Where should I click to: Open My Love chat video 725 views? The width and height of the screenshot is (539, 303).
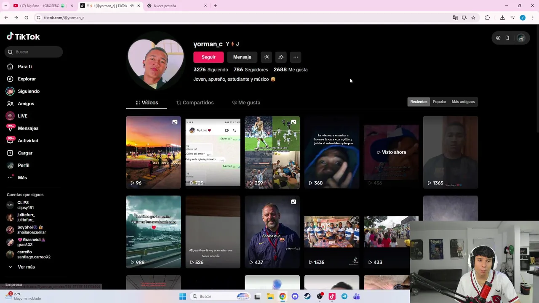coord(213,152)
